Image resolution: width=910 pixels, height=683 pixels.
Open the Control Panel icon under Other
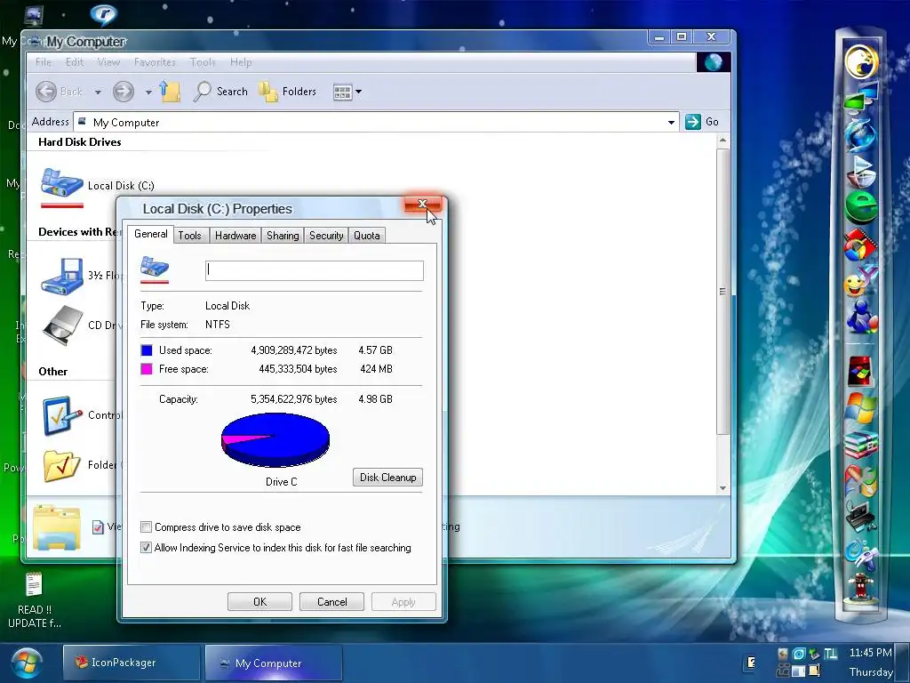pos(62,415)
